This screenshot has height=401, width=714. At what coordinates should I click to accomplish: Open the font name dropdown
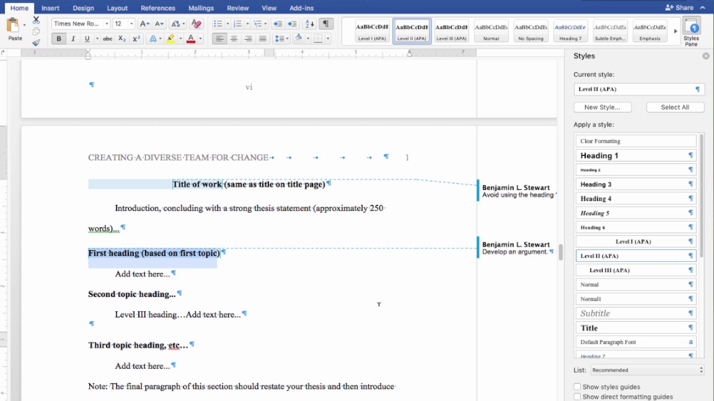tap(107, 24)
